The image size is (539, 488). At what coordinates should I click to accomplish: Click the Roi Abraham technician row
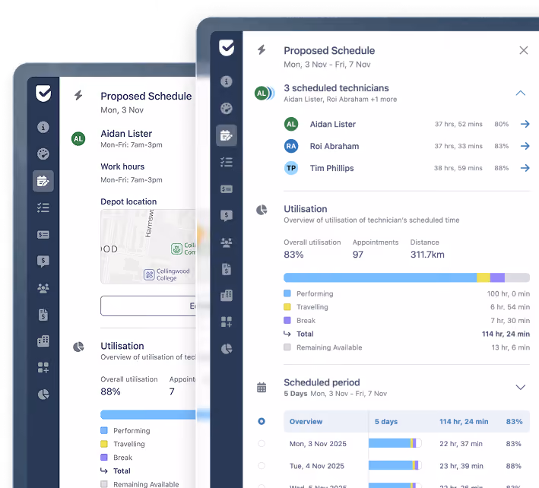(x=407, y=146)
